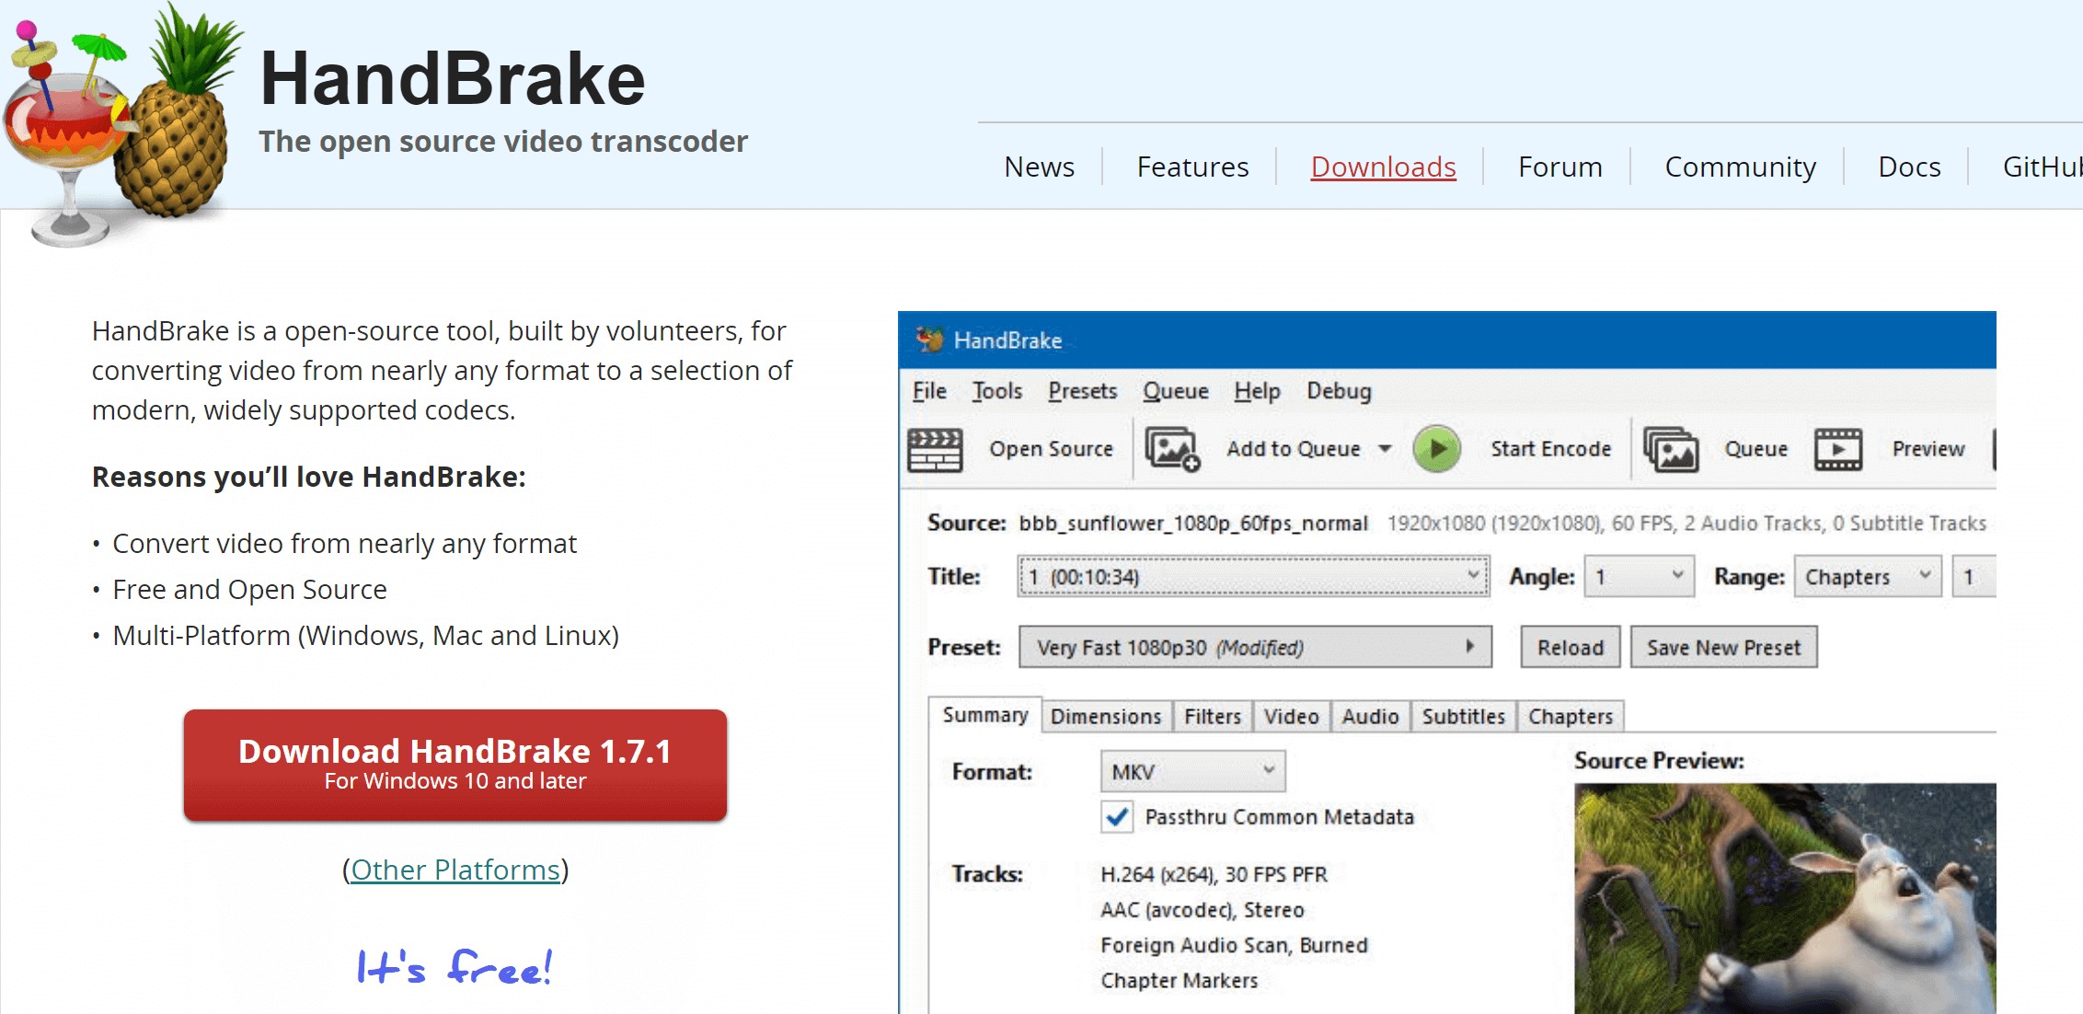Open the Downloads page link

coord(1383,167)
